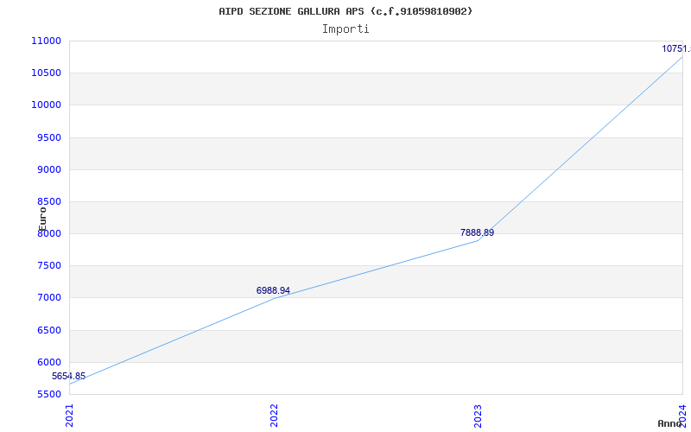Click the Euro axis title

tap(42, 219)
